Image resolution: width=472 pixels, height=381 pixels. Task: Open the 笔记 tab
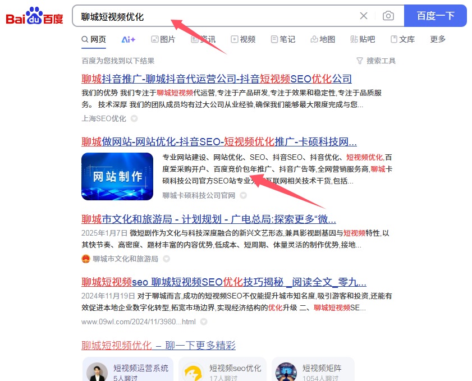tap(283, 39)
